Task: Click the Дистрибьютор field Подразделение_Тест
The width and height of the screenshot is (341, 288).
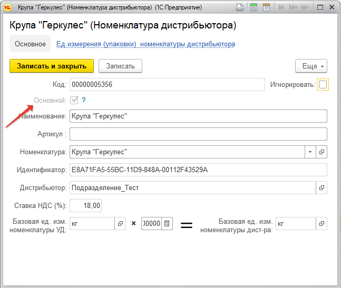Action: click(193, 187)
